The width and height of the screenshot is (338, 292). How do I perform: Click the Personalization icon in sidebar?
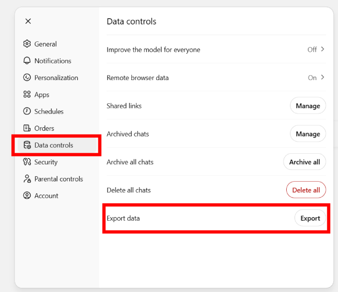(27, 77)
